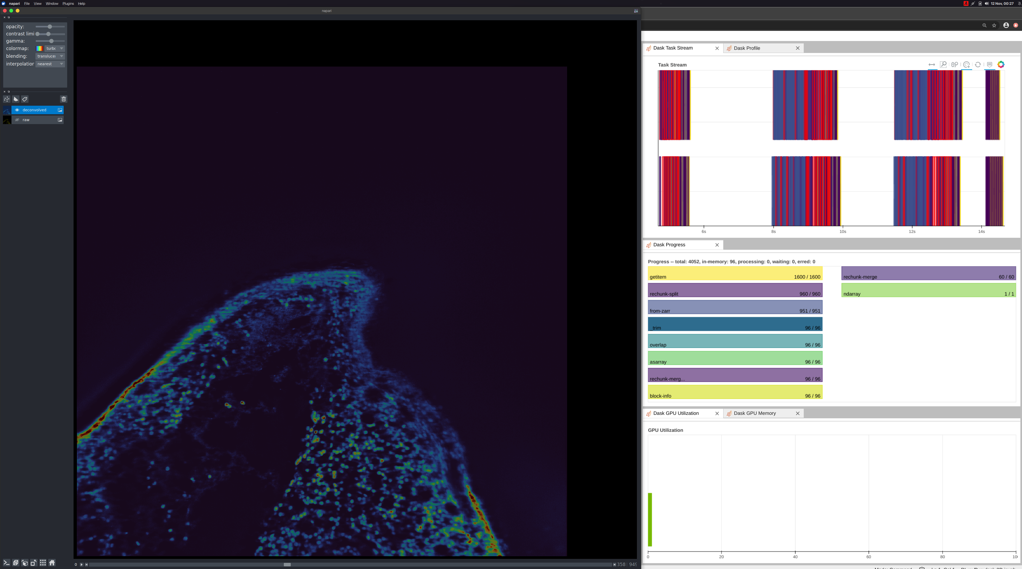The height and width of the screenshot is (569, 1022).
Task: Reset view with the home icon
Action: (52, 563)
